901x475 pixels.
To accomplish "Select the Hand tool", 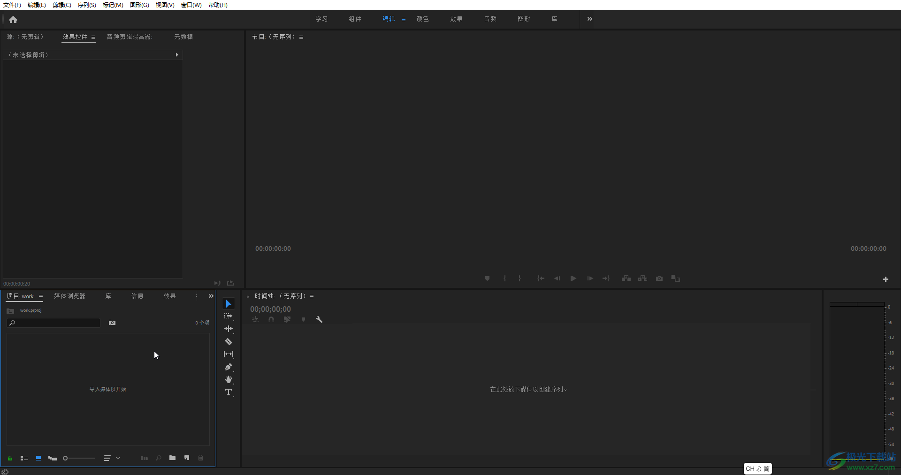I will pyautogui.click(x=229, y=380).
